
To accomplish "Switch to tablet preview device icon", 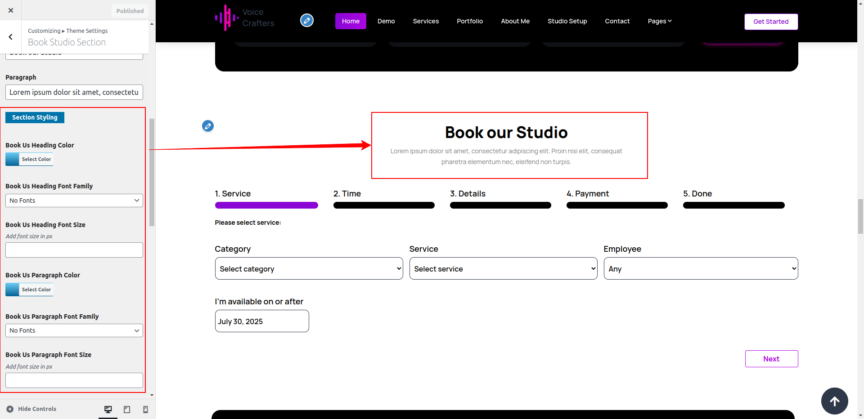I will pyautogui.click(x=127, y=409).
